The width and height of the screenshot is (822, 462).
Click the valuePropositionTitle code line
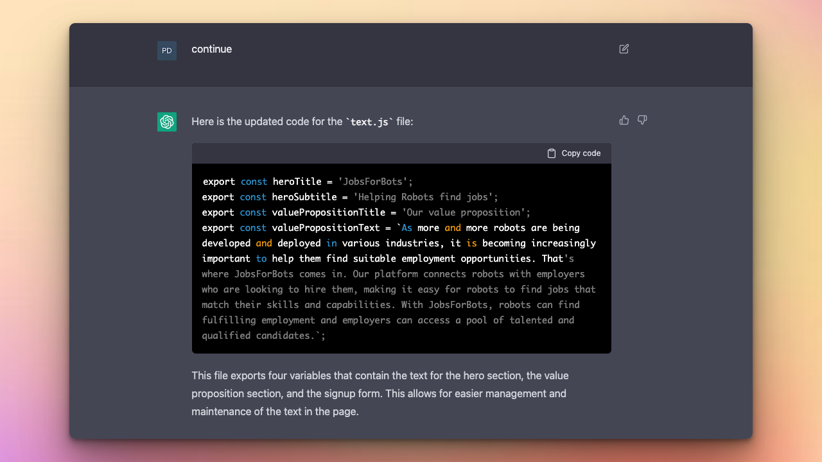click(366, 212)
